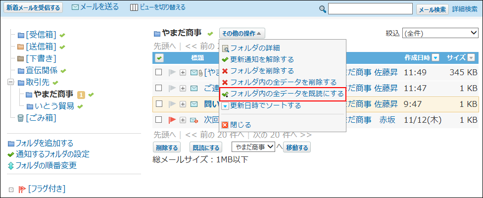Image resolution: width=483 pixels, height=198 pixels.
Task: Open the メールを送る link
Action: coord(99,7)
